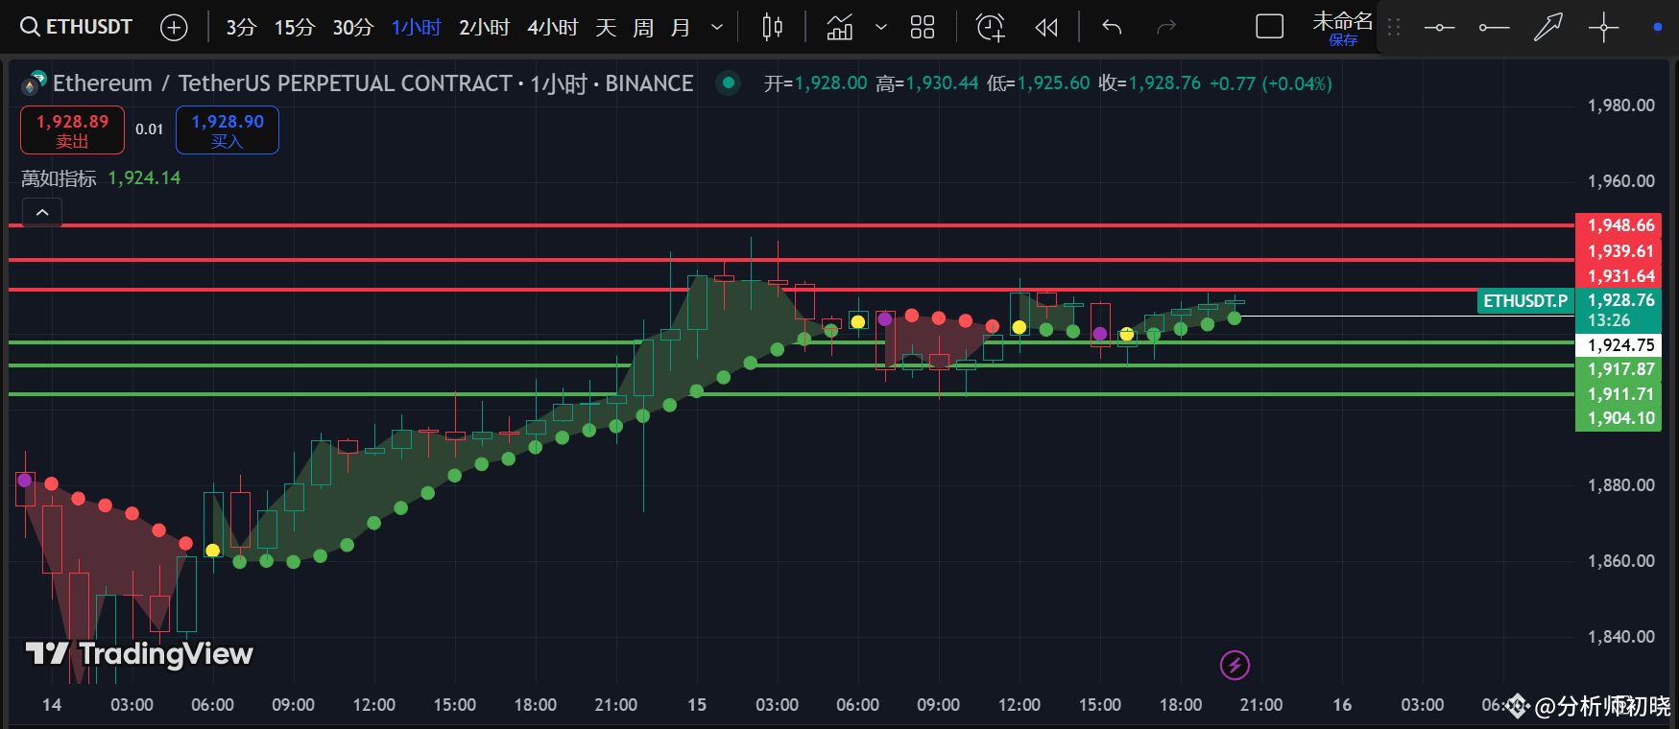
Task: Click the low price value 低=1,925.60
Action: pos(1039,83)
